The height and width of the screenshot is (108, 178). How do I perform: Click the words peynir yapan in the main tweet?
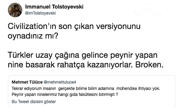point(134,56)
